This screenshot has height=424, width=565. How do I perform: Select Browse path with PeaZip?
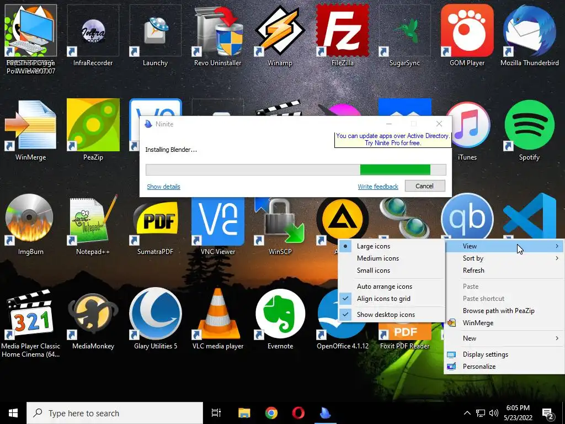coord(504,310)
